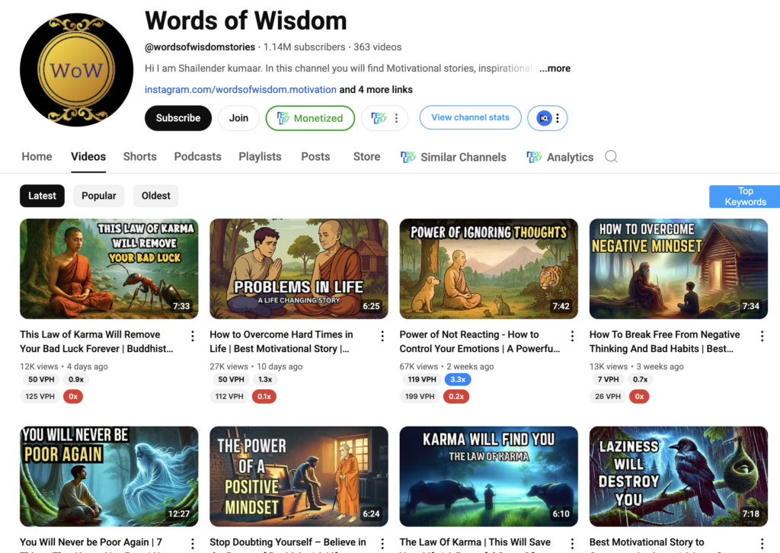Screen dimensions: 780x553
Task: Switch to the Shorts tab
Action: click(x=140, y=157)
